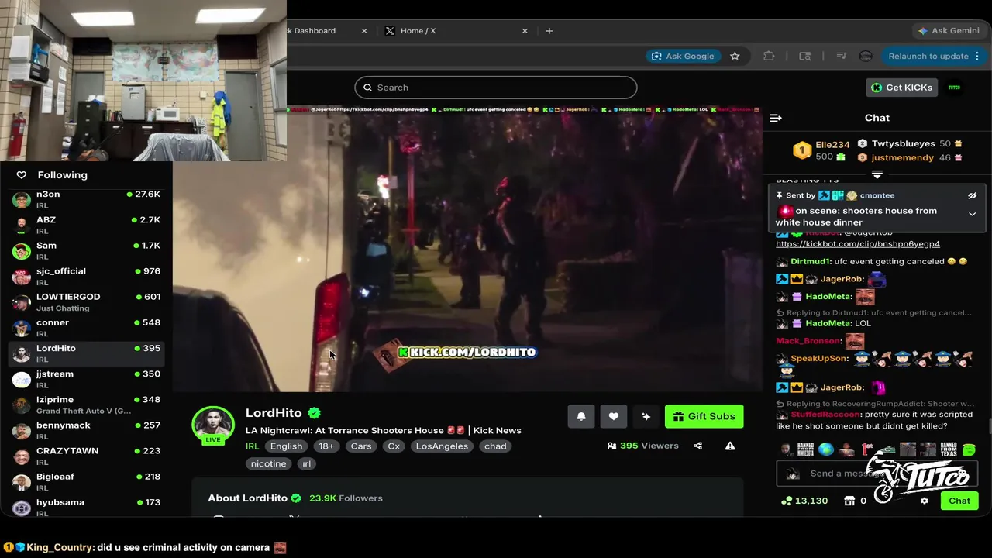Click LordHito LIVE avatar

coord(213,426)
